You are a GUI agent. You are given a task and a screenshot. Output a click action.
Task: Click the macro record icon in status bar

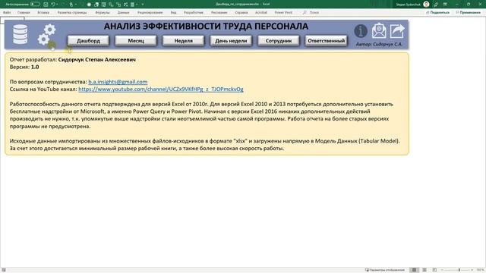(x=4, y=270)
